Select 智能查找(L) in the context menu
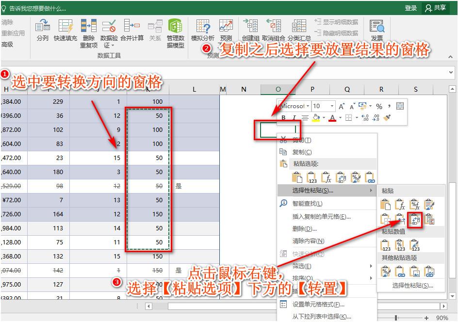459x322 pixels. tap(327, 203)
